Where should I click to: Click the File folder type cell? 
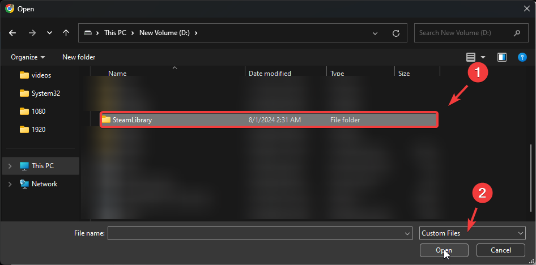click(x=345, y=120)
